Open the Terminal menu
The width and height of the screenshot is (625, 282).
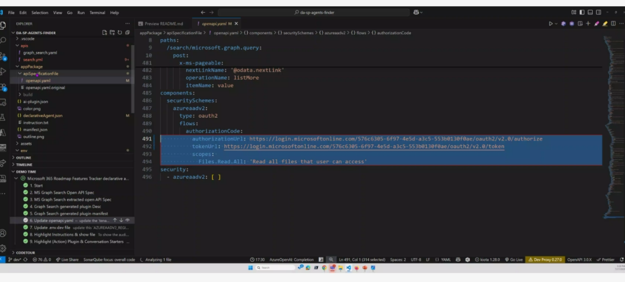pyautogui.click(x=97, y=12)
